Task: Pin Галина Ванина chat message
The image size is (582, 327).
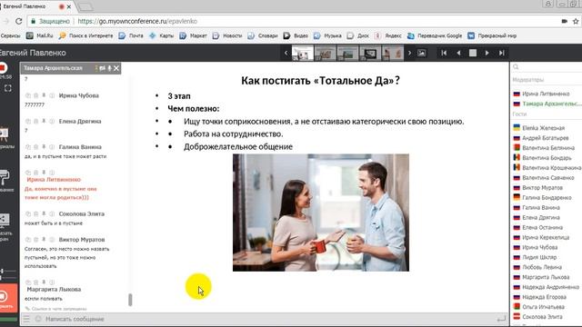Action: click(x=44, y=147)
